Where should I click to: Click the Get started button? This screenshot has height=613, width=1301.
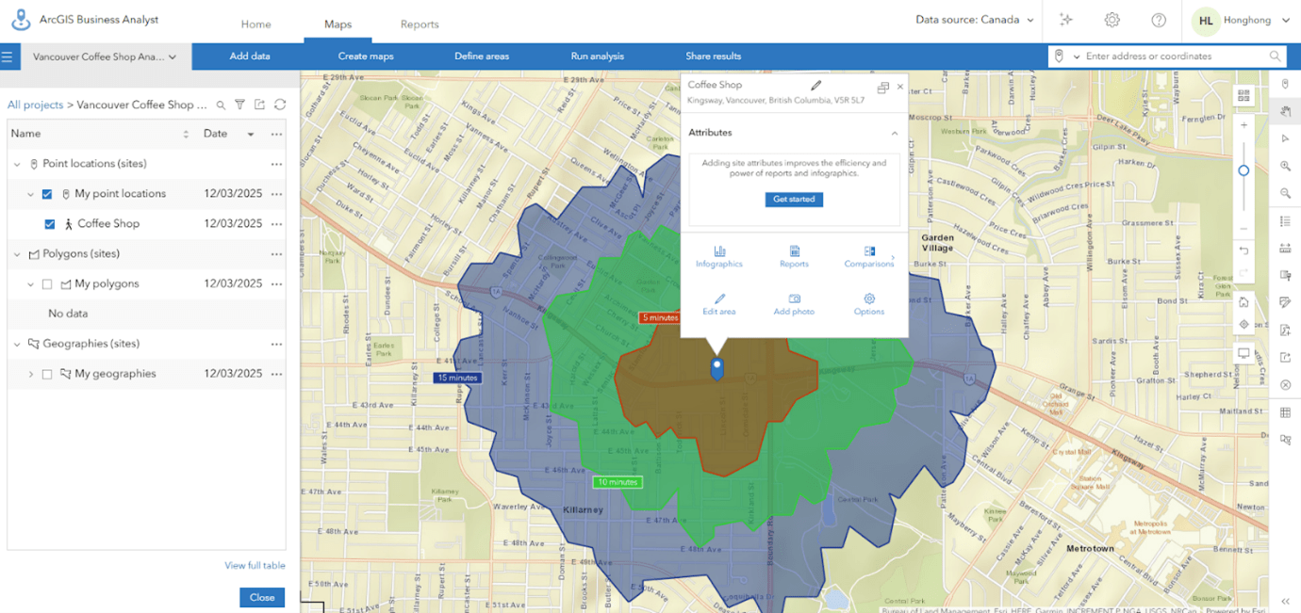pos(794,200)
